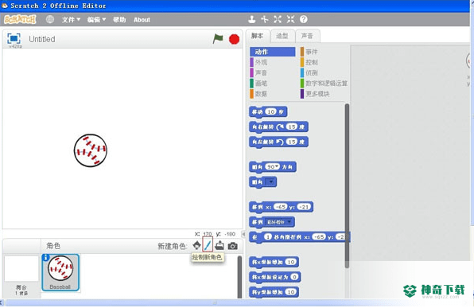The width and height of the screenshot is (474, 308).
Task: Select the 外观 block category
Action: pyautogui.click(x=261, y=62)
